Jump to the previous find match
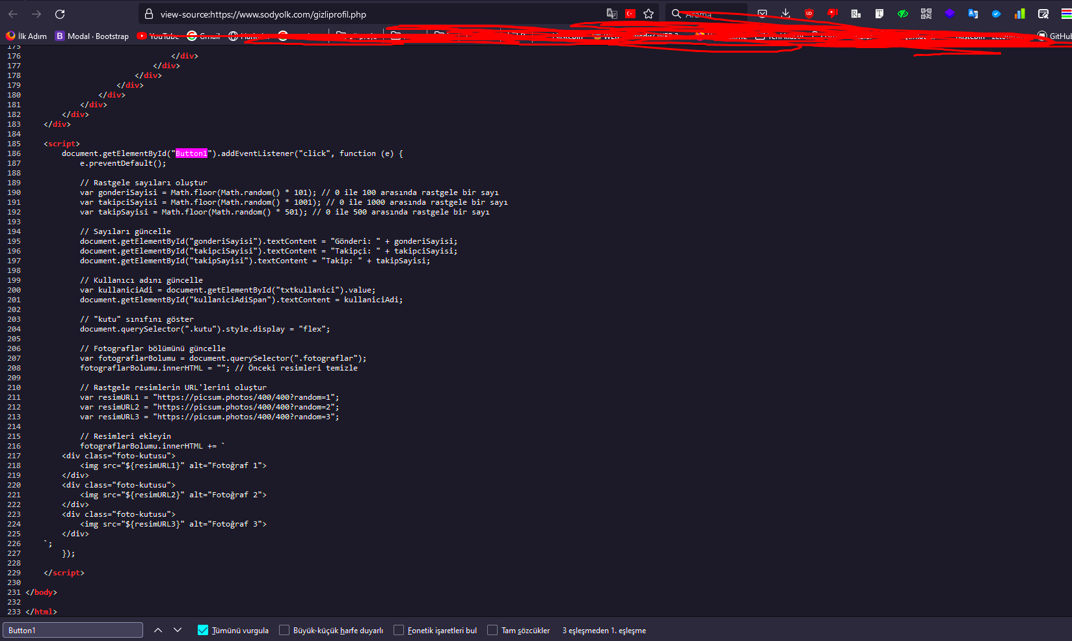The width and height of the screenshot is (1072, 641). (x=158, y=630)
